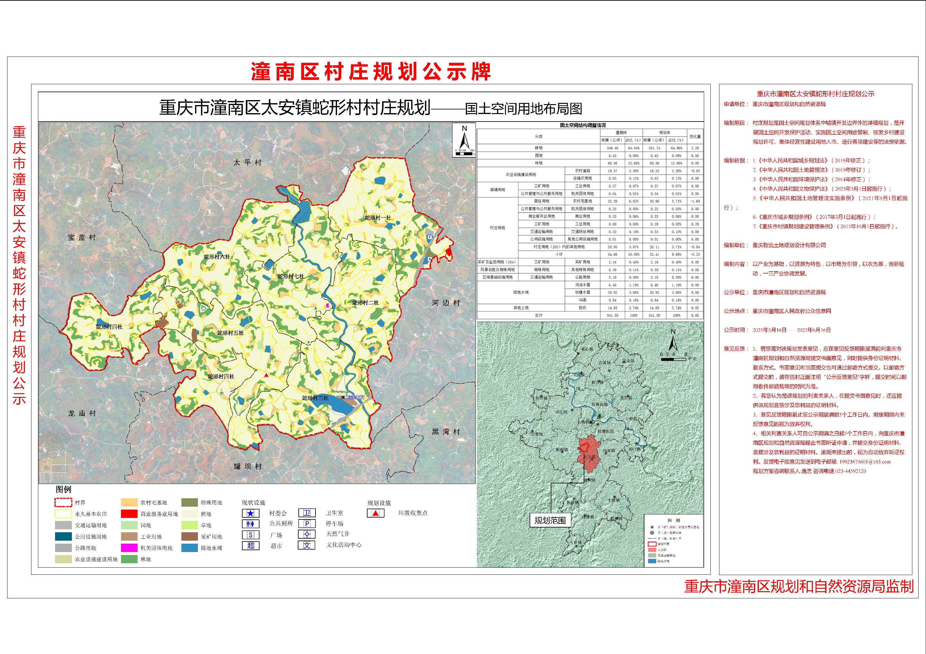Click the 公示时间 date range 2025年5月16日
The width and height of the screenshot is (926, 654).
tap(769, 329)
